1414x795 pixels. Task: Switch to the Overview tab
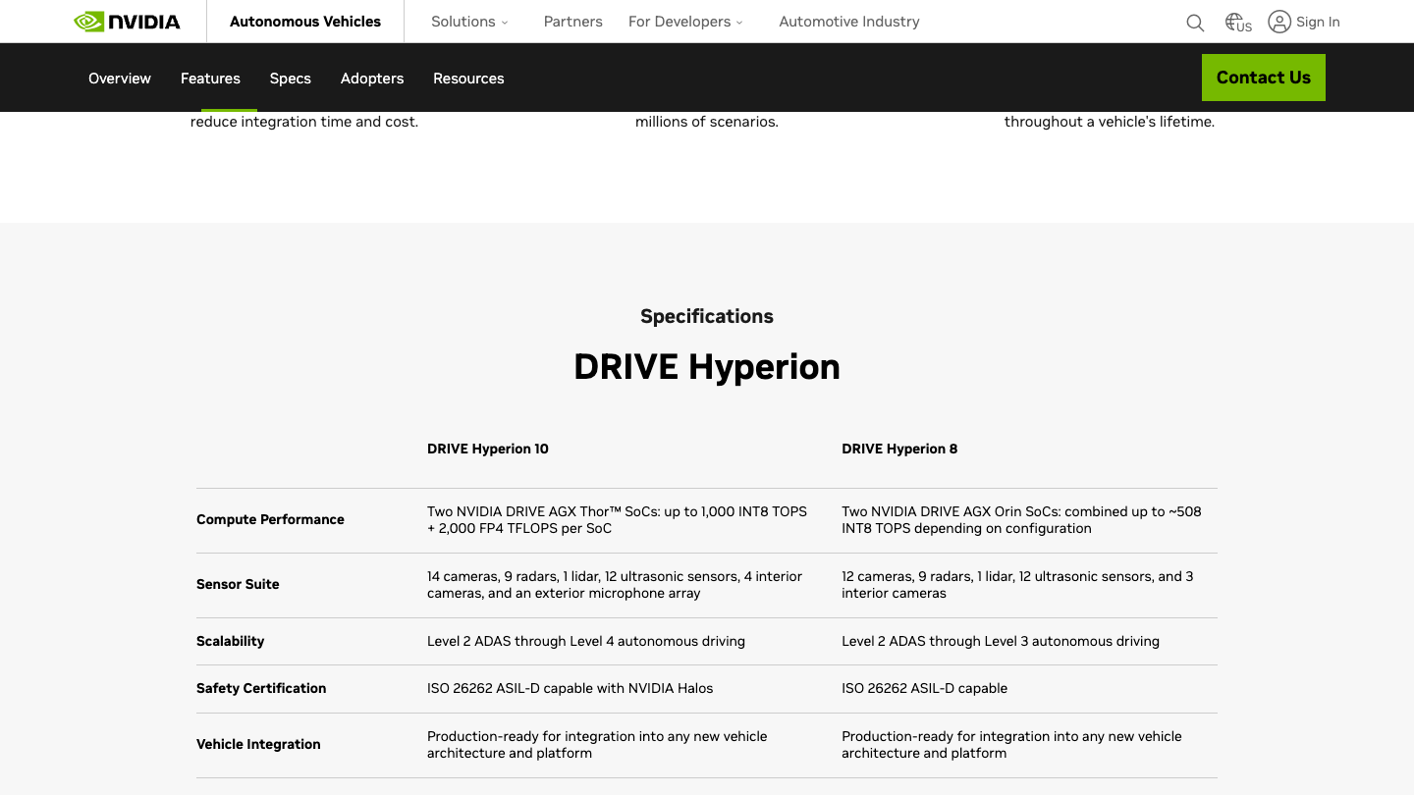click(x=120, y=79)
